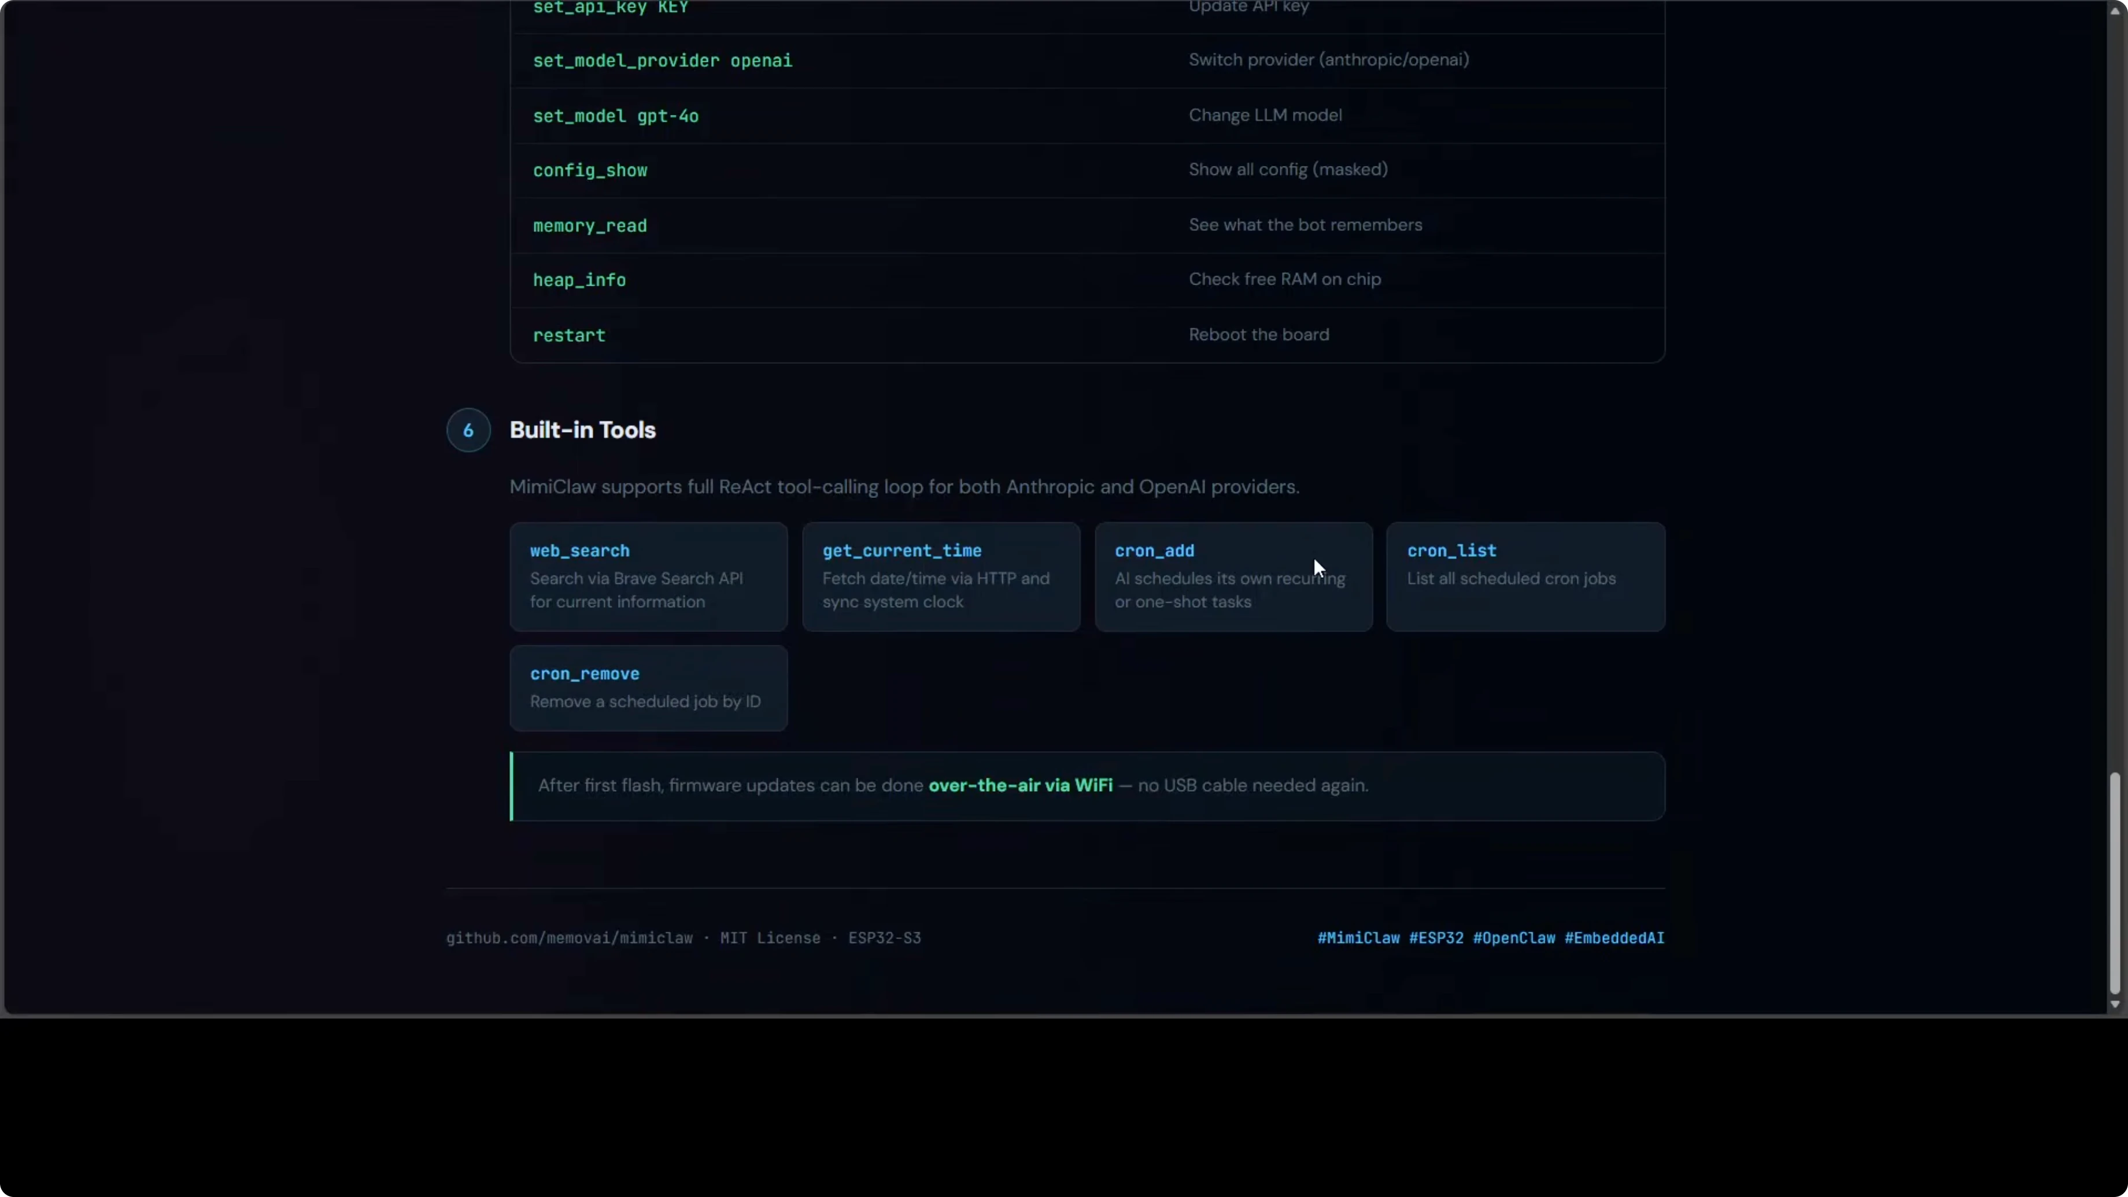Select the heap_info command row
The image size is (2128, 1197).
(579, 280)
